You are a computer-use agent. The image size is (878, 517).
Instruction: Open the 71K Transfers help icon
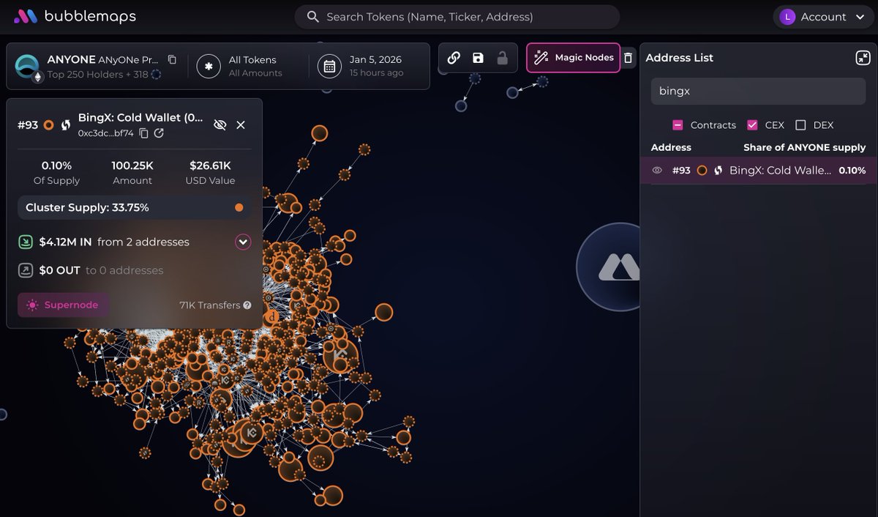247,305
